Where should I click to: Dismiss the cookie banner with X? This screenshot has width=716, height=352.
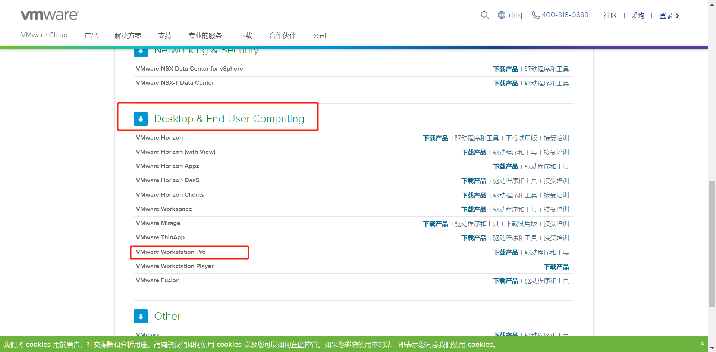point(703,343)
